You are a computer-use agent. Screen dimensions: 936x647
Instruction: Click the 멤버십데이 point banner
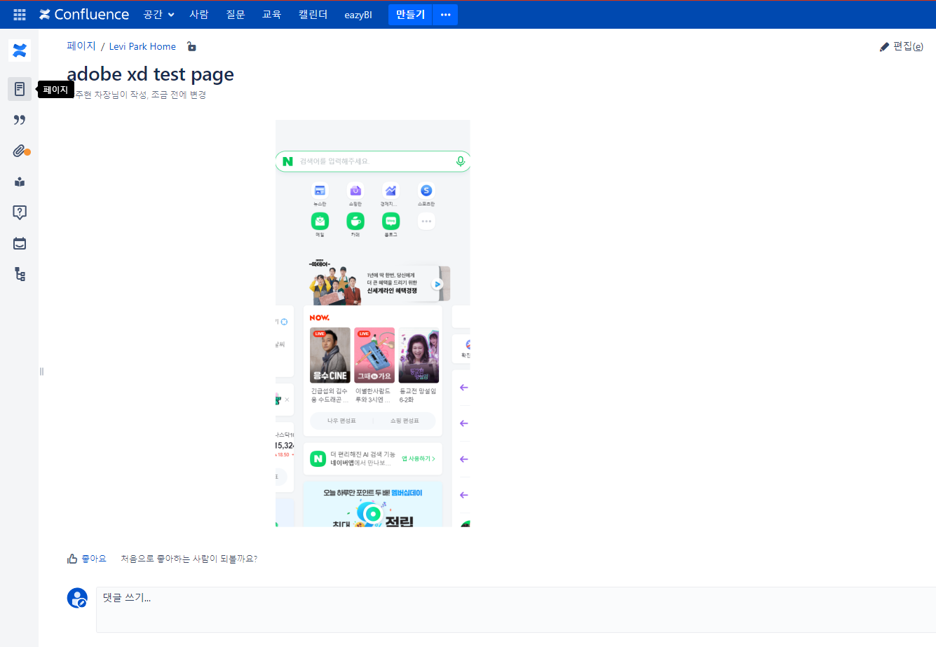pyautogui.click(x=373, y=504)
